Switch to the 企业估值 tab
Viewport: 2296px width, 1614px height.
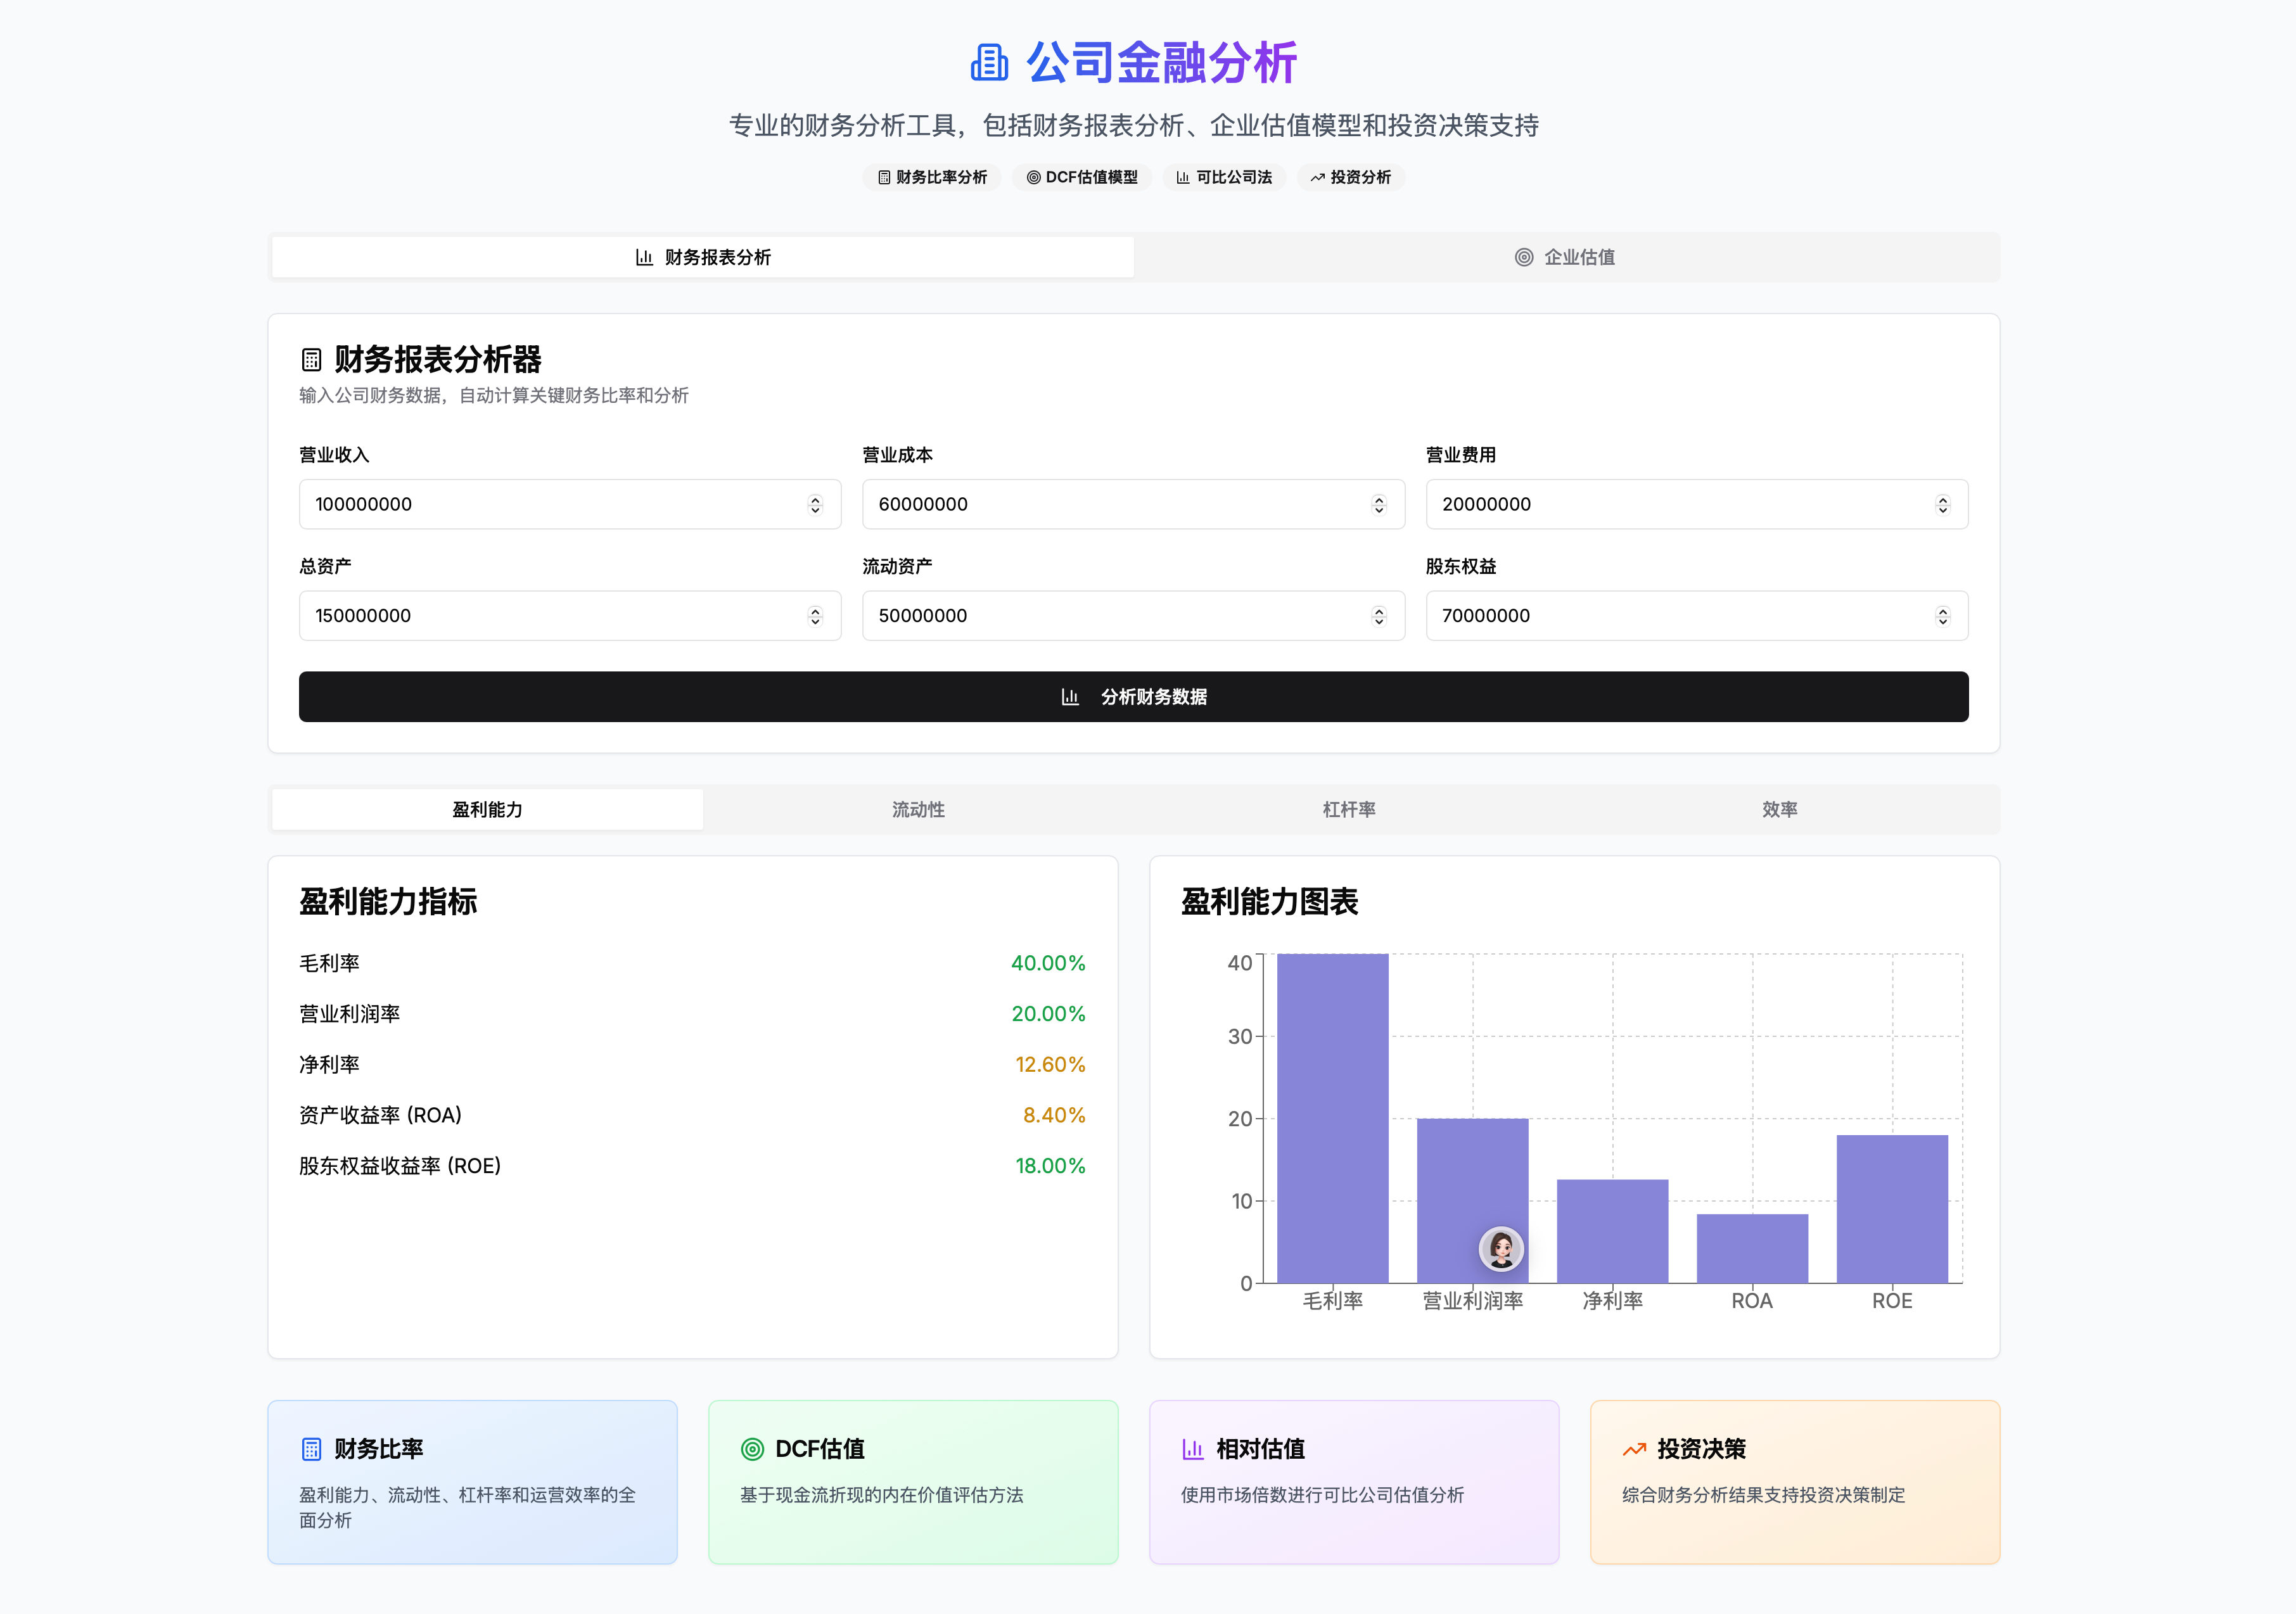point(1566,257)
